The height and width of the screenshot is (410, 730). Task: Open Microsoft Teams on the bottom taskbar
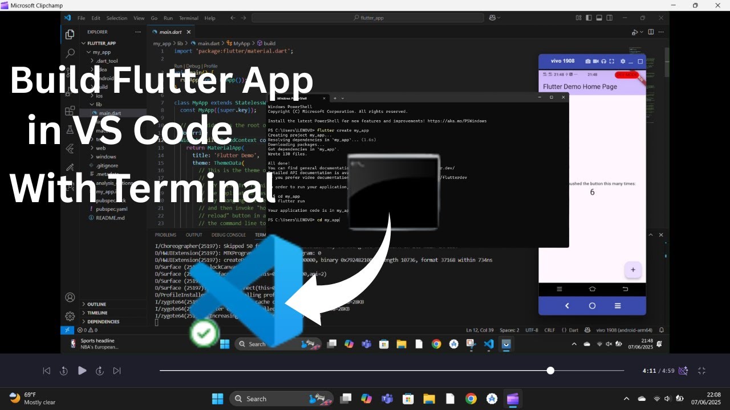(x=387, y=399)
